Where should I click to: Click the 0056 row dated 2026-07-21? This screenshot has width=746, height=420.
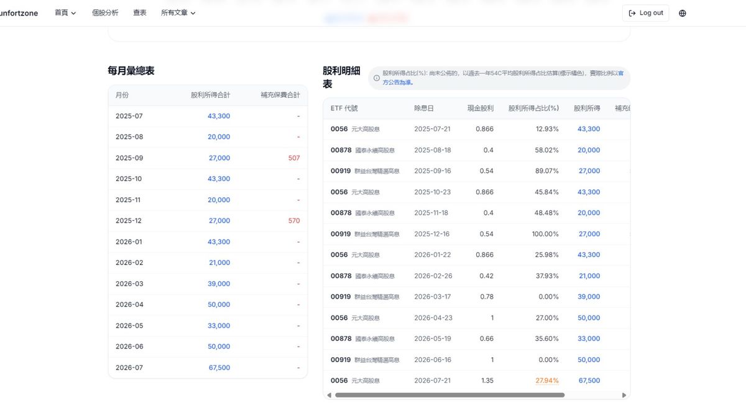tap(476, 381)
